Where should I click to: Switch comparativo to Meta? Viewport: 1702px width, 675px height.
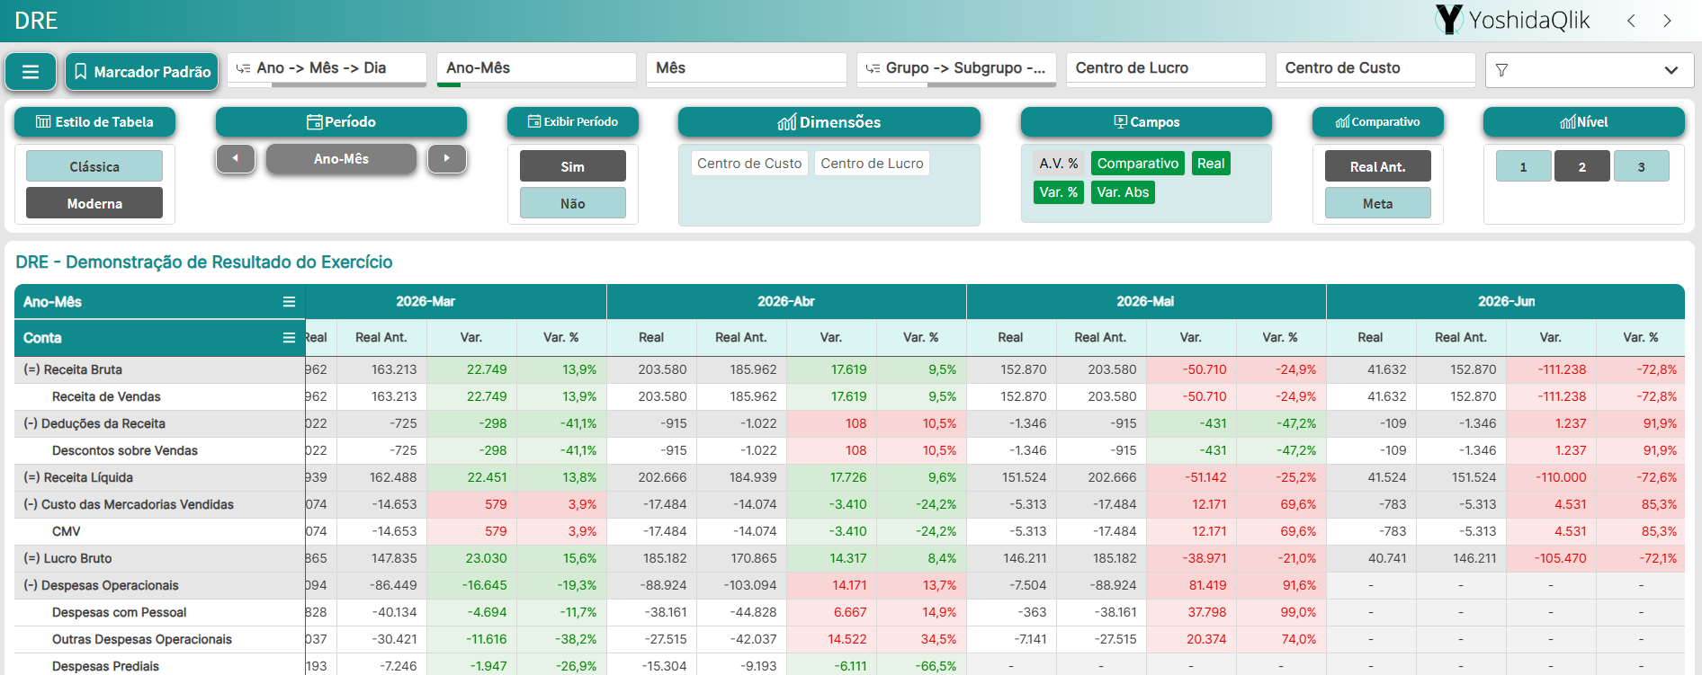click(x=1377, y=203)
